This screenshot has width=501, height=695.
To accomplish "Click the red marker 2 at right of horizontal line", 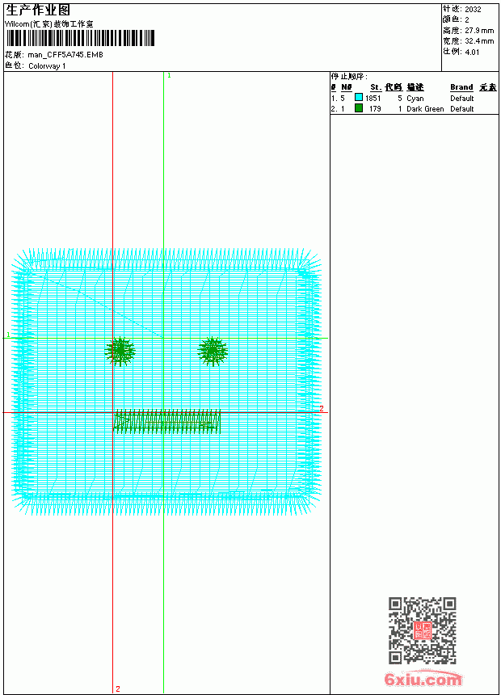I will point(322,408).
